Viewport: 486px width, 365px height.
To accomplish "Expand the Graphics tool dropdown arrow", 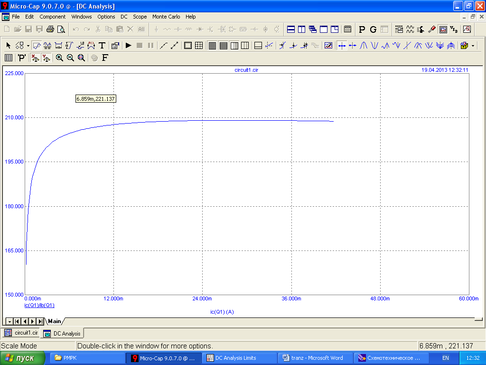I will click(28, 46).
